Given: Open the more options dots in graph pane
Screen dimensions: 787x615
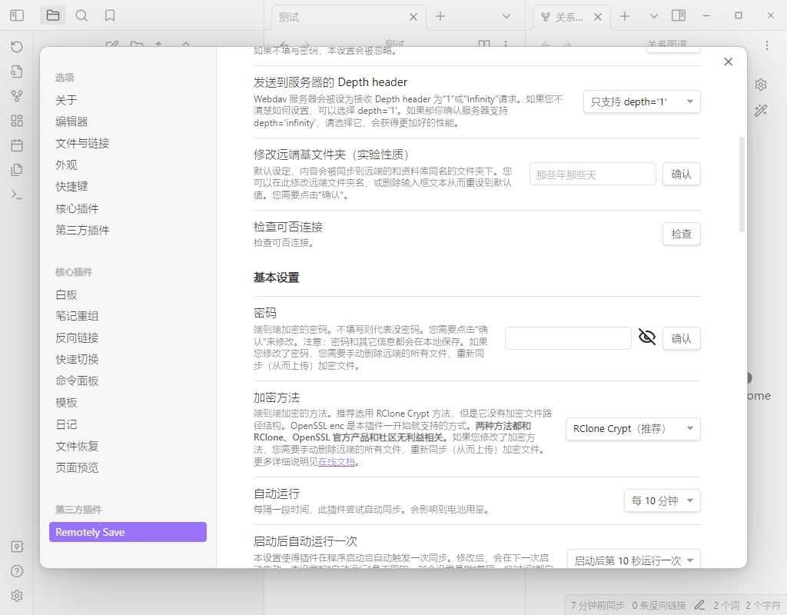Looking at the screenshot, I should 767,45.
